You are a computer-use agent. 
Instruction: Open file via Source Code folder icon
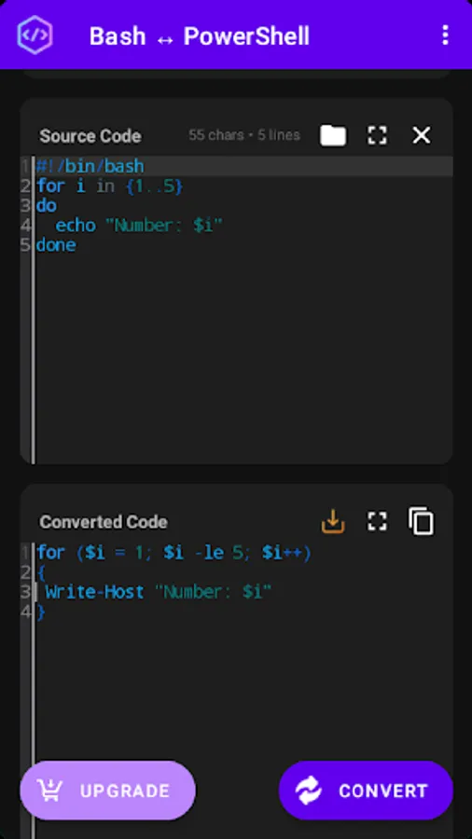click(333, 135)
